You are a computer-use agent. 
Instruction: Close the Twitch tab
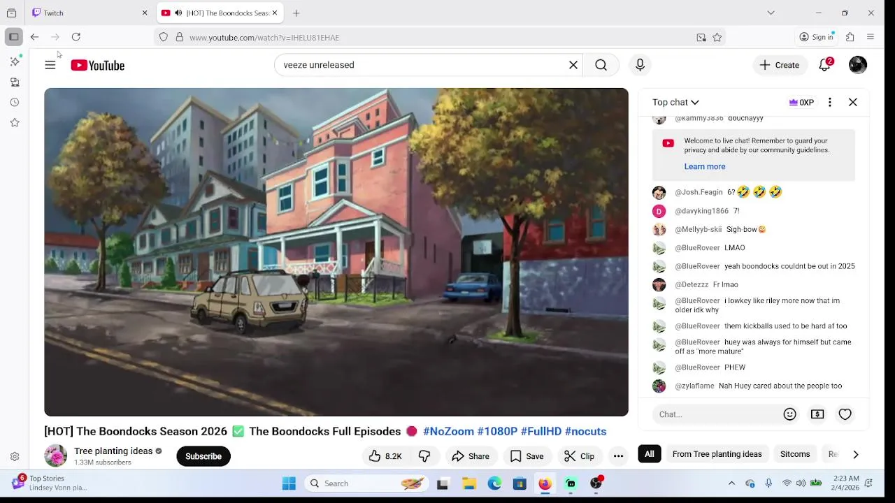point(145,13)
